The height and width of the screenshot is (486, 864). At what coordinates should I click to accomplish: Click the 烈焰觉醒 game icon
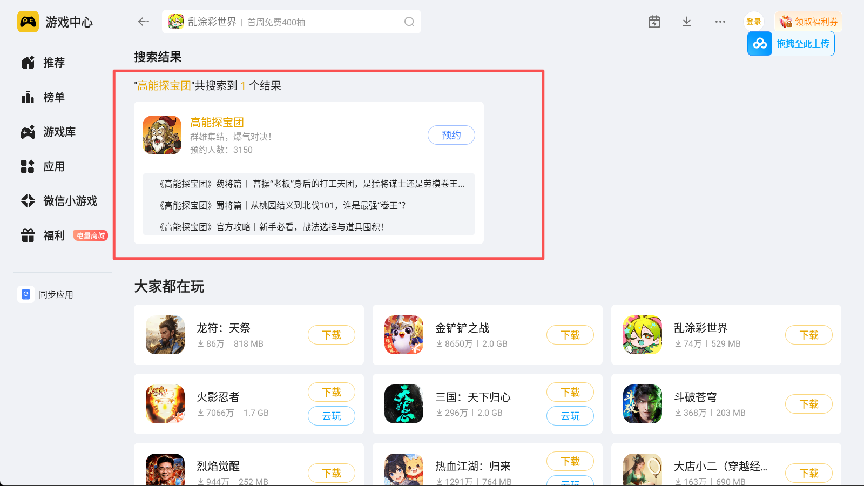[x=165, y=470]
